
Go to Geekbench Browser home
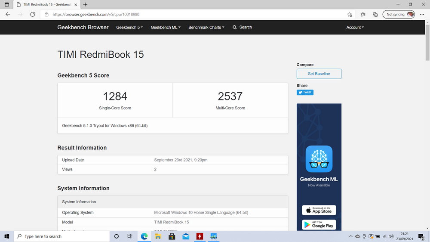click(83, 27)
